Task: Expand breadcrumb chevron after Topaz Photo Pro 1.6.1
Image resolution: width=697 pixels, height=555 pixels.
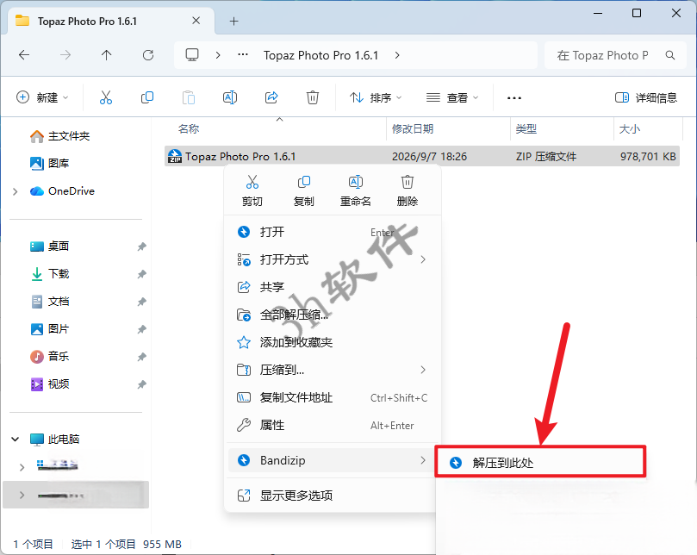Action: click(x=397, y=55)
